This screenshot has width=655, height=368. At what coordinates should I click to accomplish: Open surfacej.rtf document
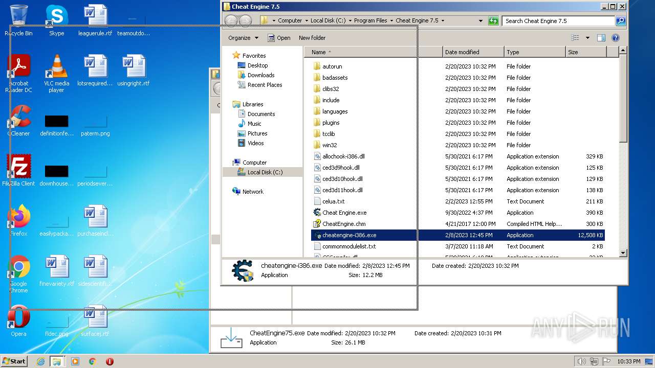point(95,321)
